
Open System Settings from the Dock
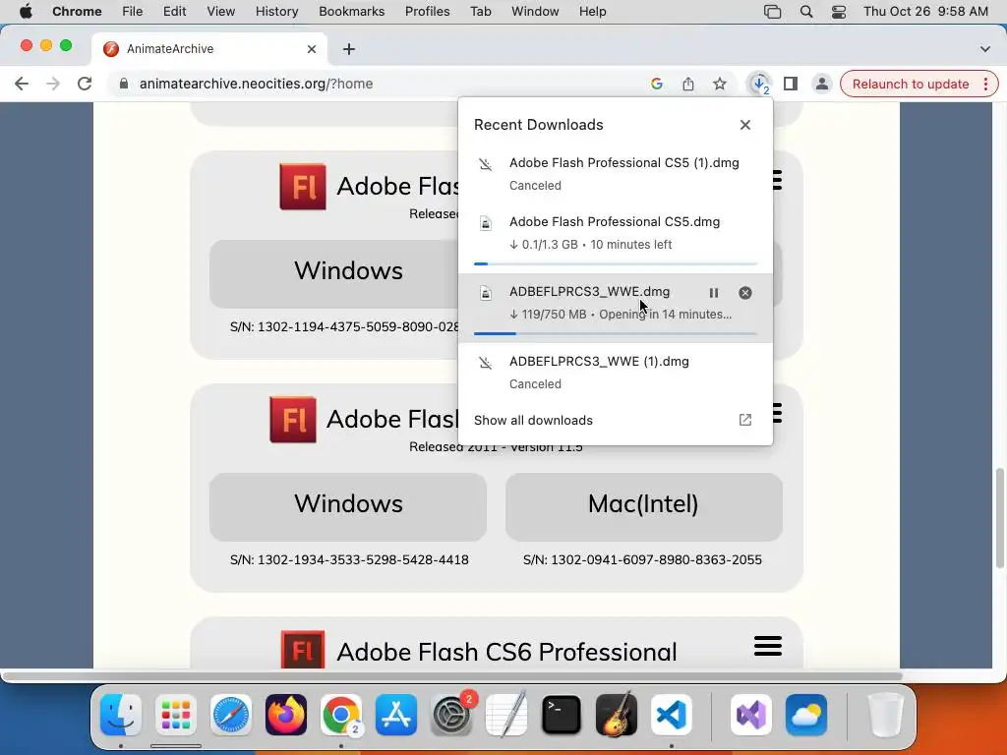pos(451,715)
